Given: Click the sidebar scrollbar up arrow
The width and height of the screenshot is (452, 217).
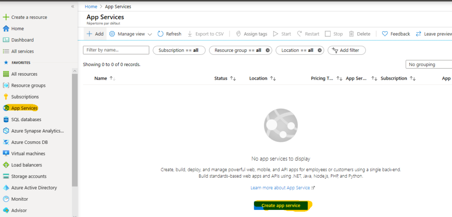Looking at the screenshot, I should 75,71.
